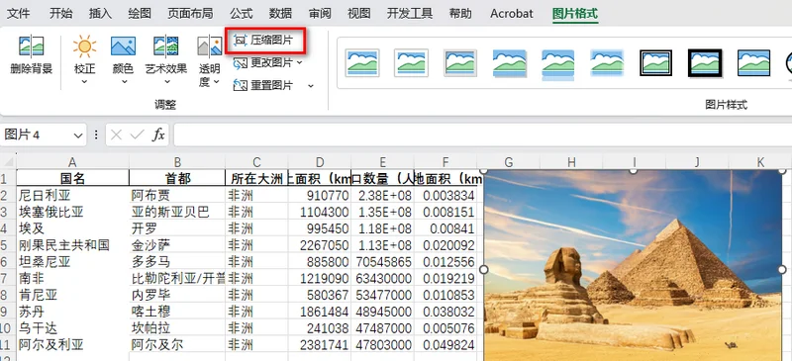Click the Remove Background (删除背景) icon
The width and height of the screenshot is (792, 361).
coord(32,45)
